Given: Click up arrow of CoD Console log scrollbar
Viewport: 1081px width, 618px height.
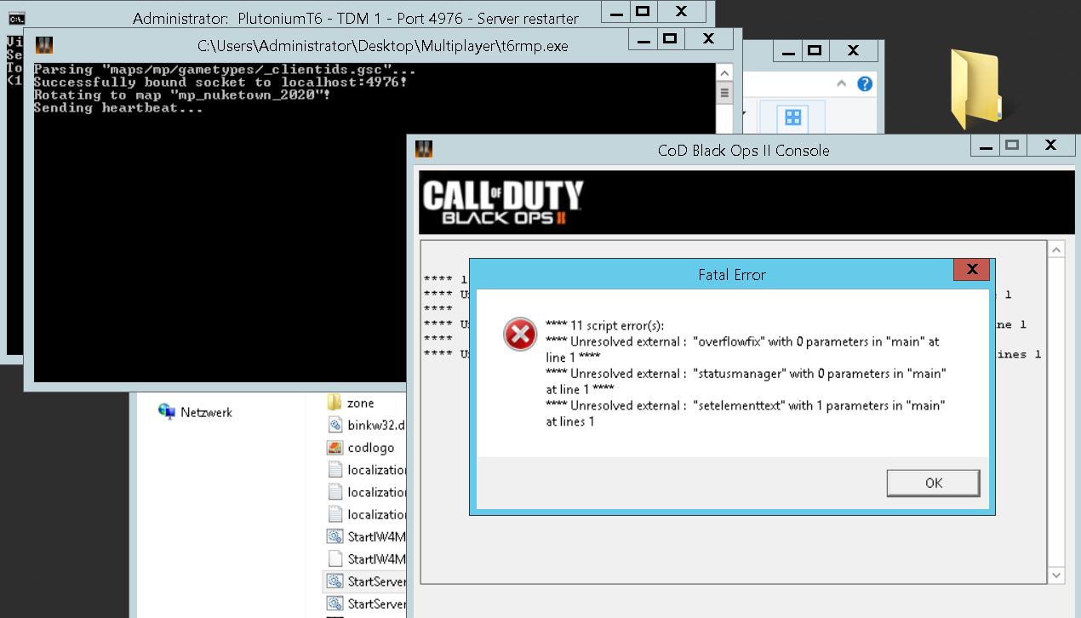Looking at the screenshot, I should 1056,249.
